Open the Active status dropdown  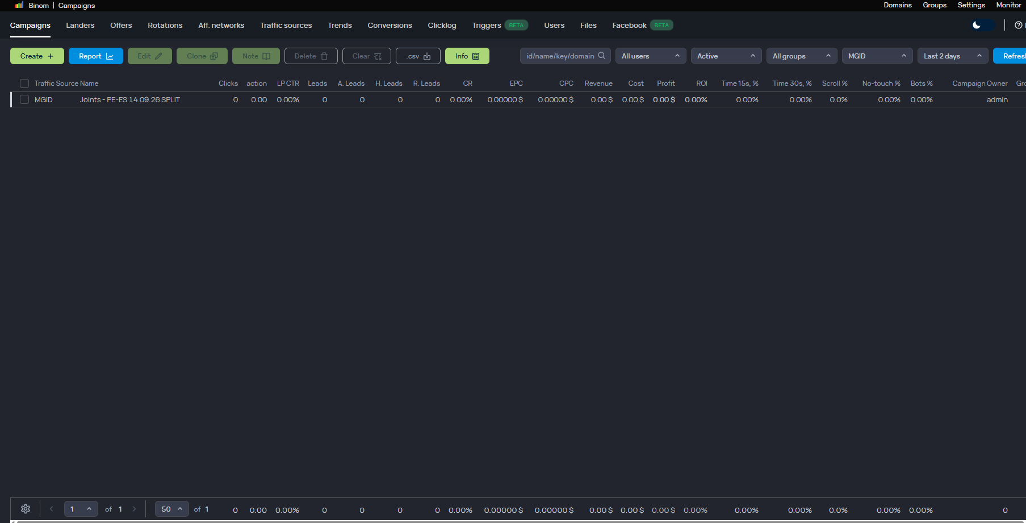click(726, 56)
